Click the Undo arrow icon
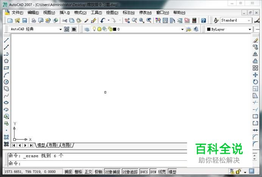Screen dimensions: 262x177 [103, 20]
